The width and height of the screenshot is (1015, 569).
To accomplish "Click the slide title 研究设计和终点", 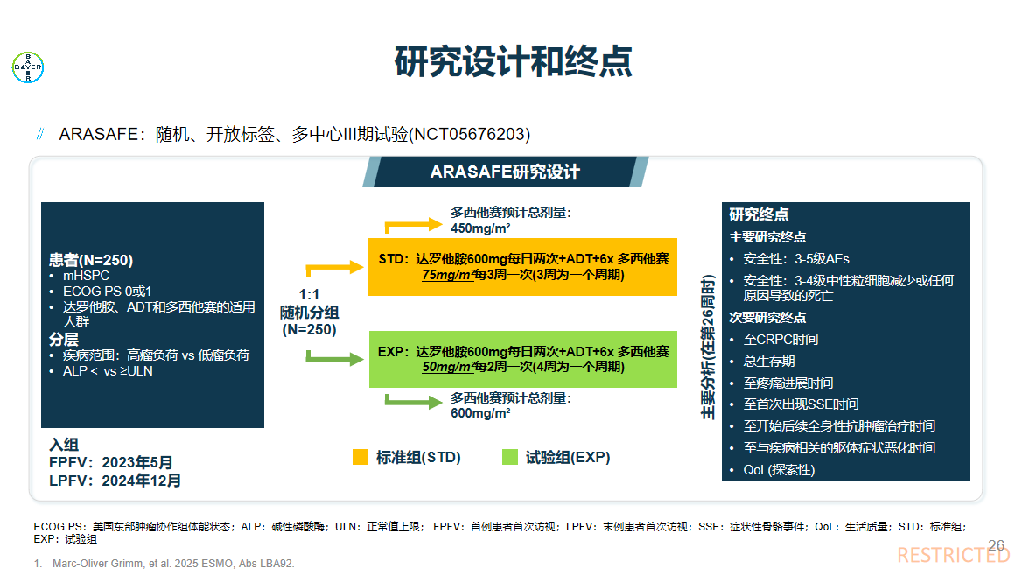I will (x=514, y=61).
